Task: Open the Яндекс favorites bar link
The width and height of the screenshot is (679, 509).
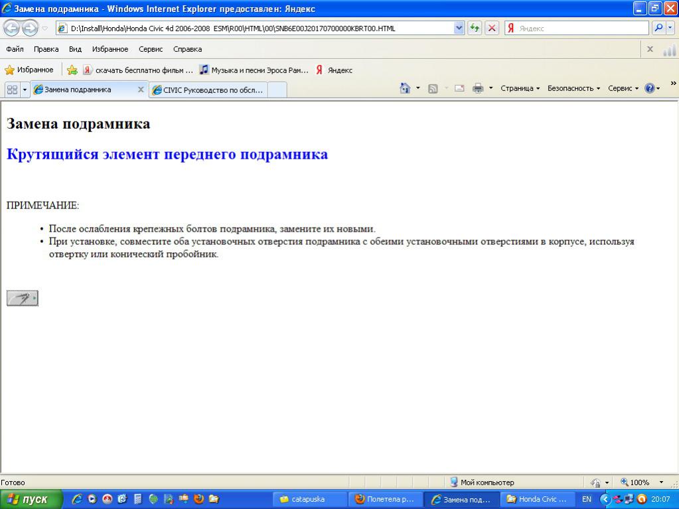Action: click(334, 70)
